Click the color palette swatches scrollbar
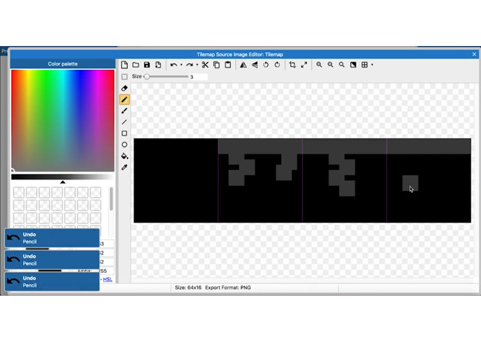 click(x=111, y=199)
